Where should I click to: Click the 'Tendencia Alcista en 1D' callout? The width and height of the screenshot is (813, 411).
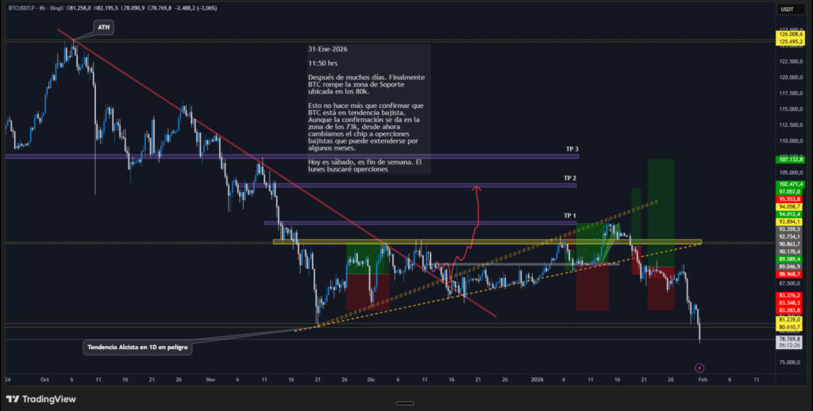tap(137, 345)
